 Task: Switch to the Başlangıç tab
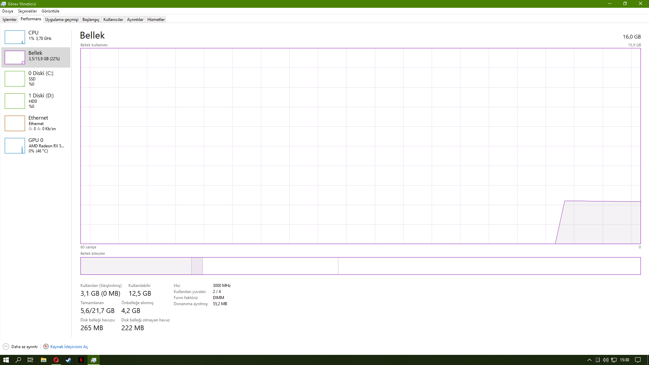91,20
